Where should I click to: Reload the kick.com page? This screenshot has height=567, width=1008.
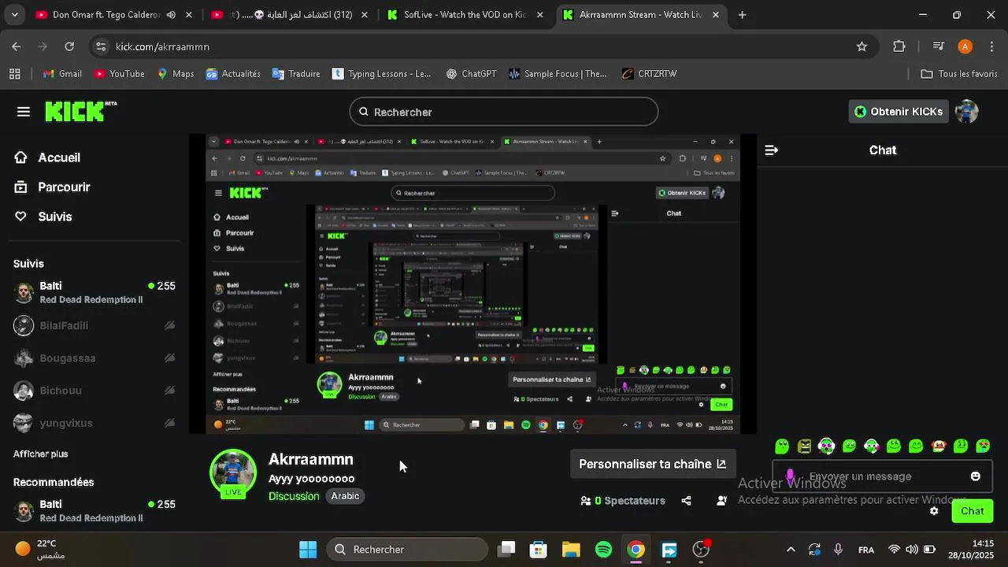[x=69, y=46]
